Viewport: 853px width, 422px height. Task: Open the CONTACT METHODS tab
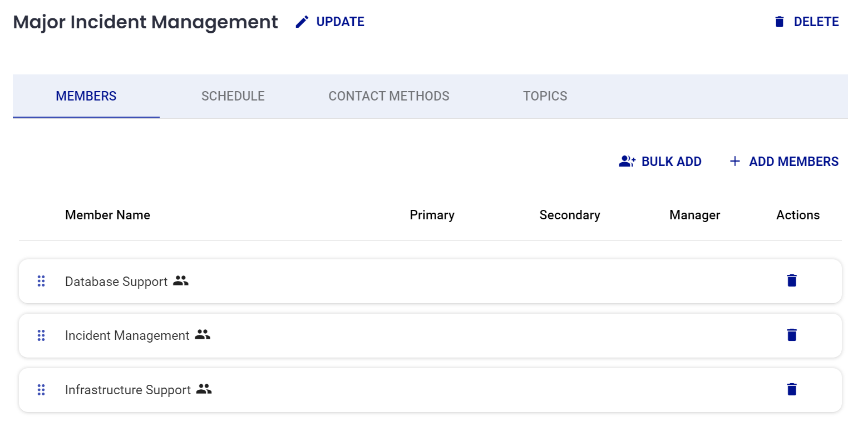(x=388, y=96)
